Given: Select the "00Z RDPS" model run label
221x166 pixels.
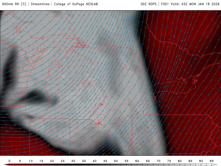Looking at the screenshot, I should [x=149, y=4].
